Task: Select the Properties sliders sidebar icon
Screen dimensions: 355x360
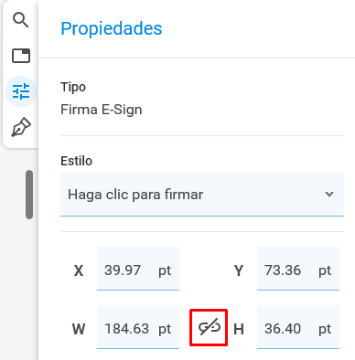Action: coord(21,91)
